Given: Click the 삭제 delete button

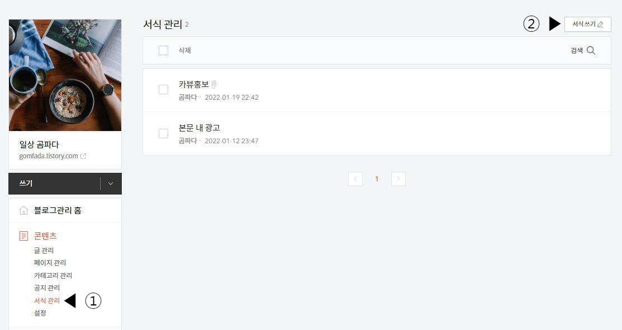Looking at the screenshot, I should (x=185, y=50).
